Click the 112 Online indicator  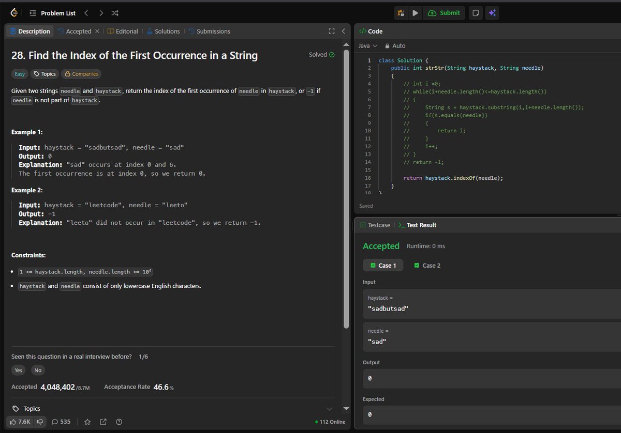click(x=330, y=422)
